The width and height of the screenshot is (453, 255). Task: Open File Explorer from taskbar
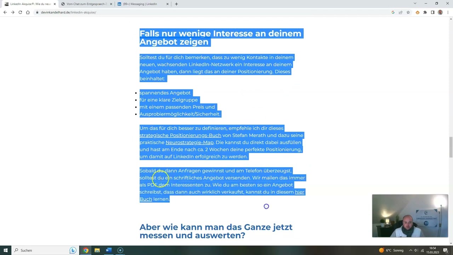[x=97, y=250]
